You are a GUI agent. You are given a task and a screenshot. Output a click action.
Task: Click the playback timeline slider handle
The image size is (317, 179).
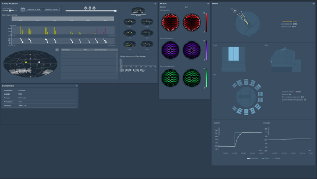115,11
